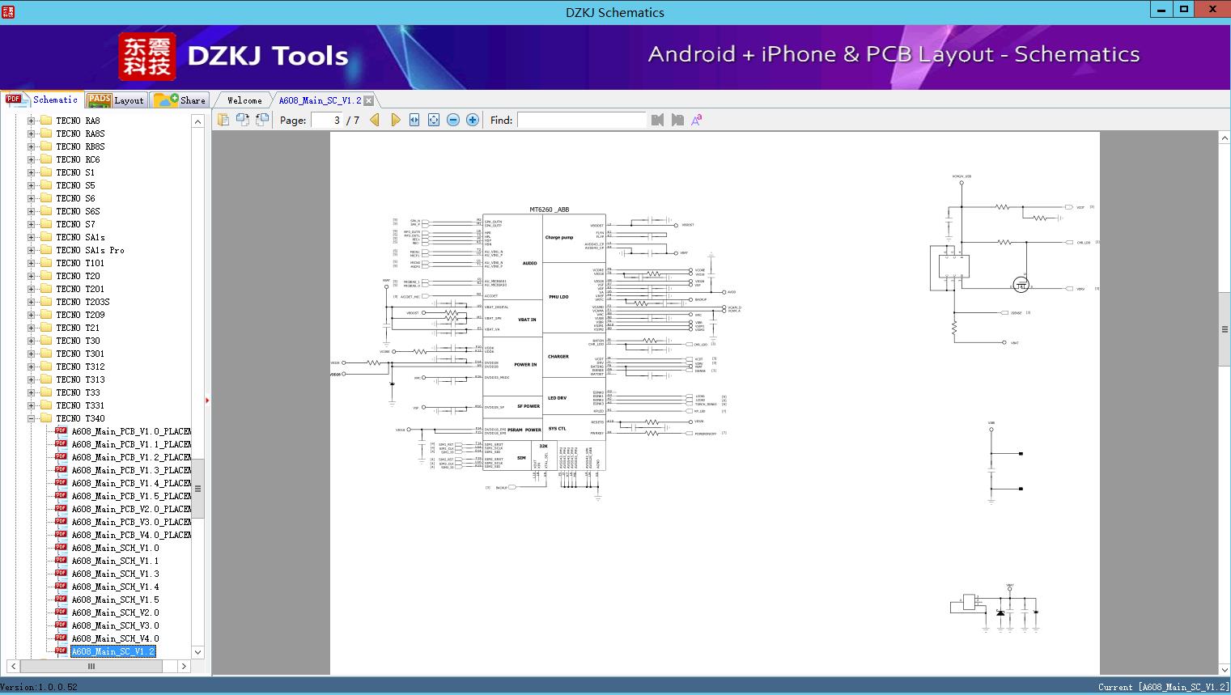The image size is (1231, 695).
Task: Click the fit page icon
Action: (x=434, y=120)
